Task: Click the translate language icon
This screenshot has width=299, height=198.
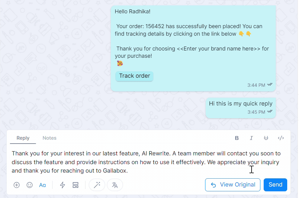Action: click(x=115, y=185)
